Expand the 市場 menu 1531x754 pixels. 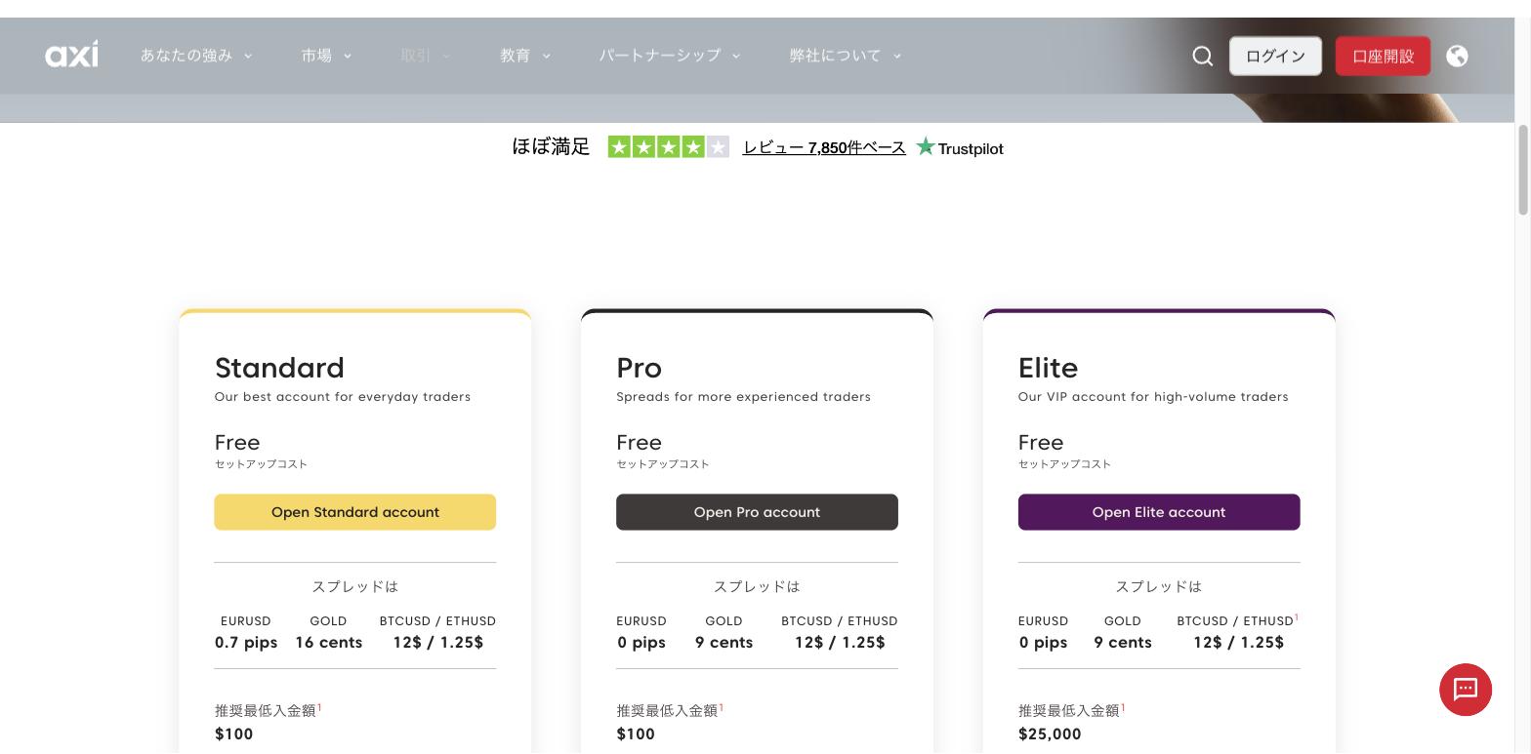point(326,56)
